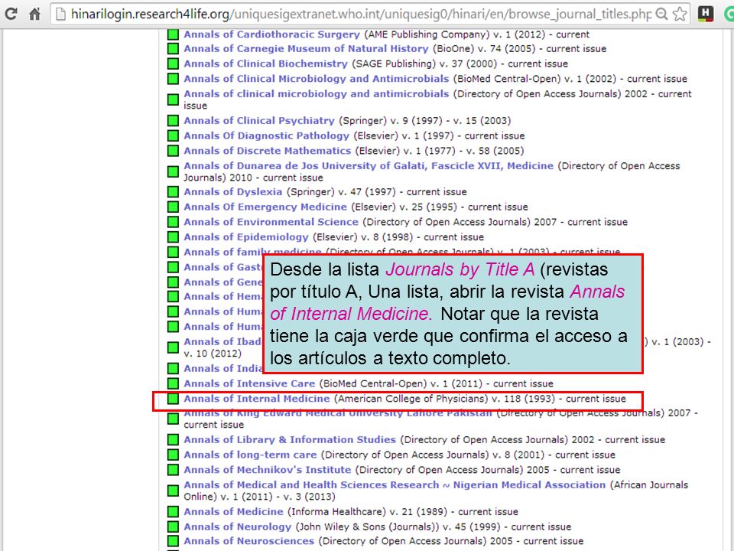Open Annals of Medicine (Informa Healthcare)

coord(233,512)
